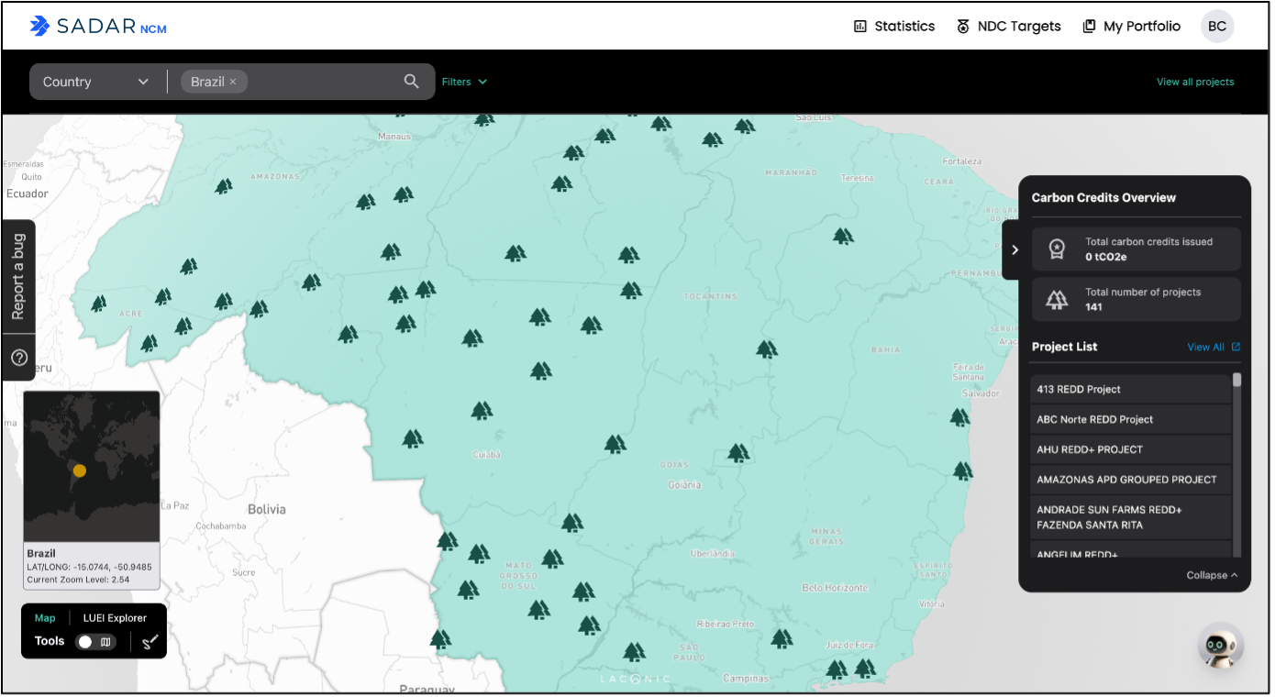Remove the Brazil search chip
Viewport: 1275px width, 697px height.
point(233,82)
